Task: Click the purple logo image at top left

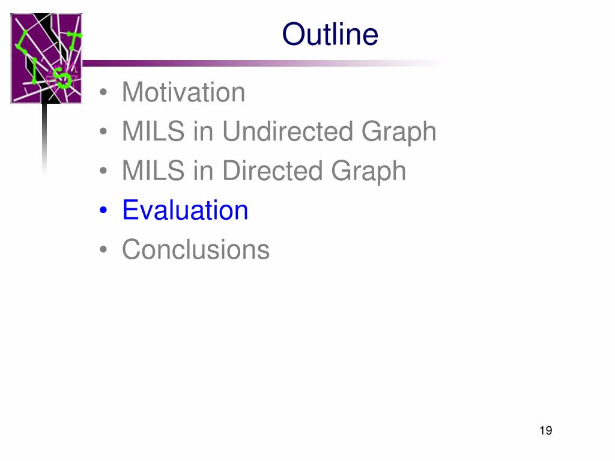Action: (x=46, y=58)
